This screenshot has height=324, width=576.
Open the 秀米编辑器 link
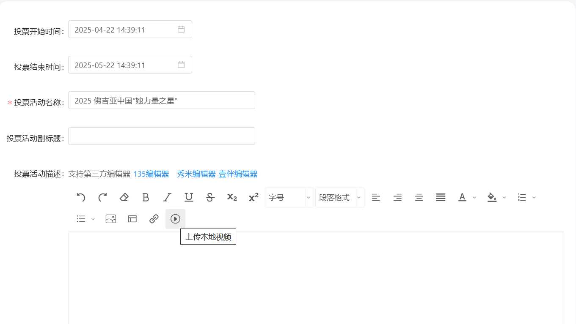coord(196,174)
